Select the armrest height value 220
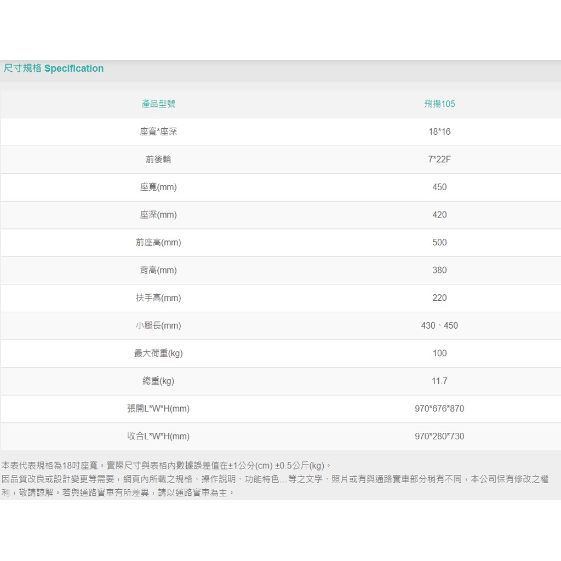 (439, 297)
